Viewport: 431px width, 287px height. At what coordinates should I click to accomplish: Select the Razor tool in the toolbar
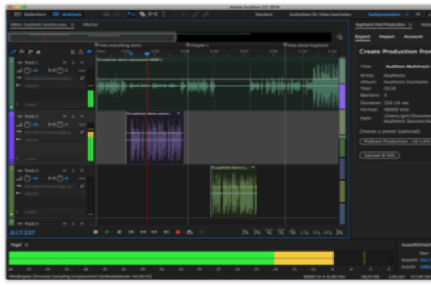pyautogui.click(x=142, y=14)
